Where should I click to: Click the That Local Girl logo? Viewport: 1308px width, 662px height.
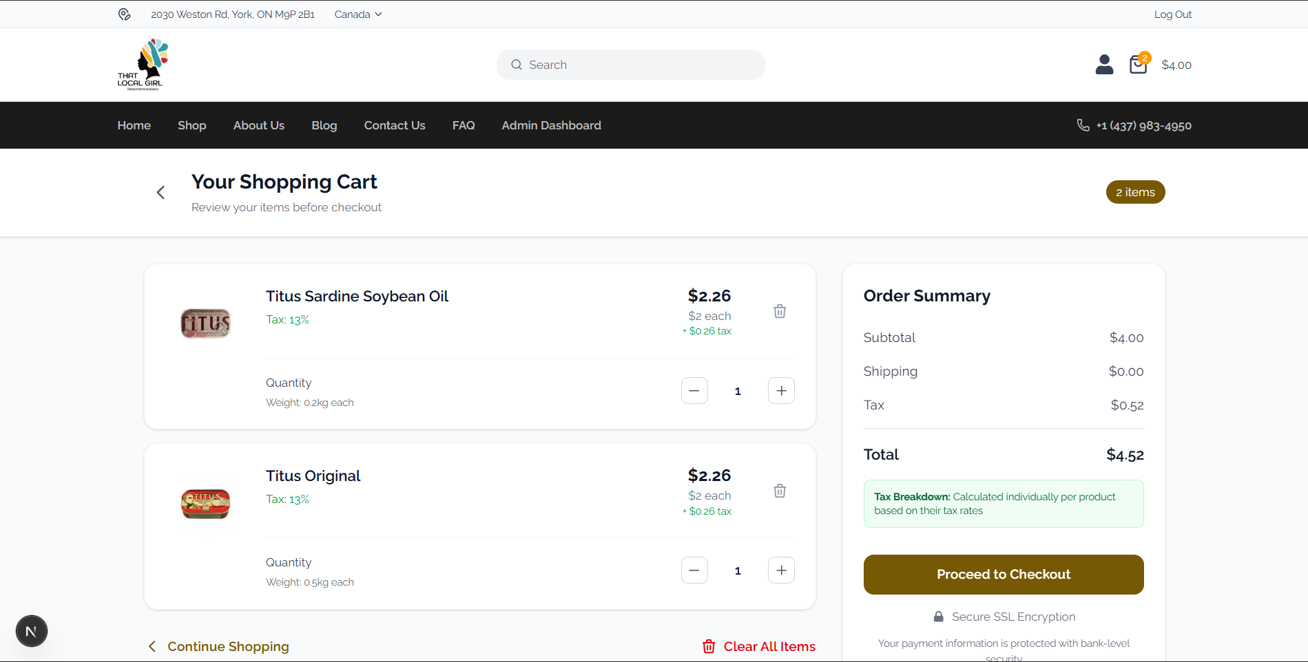(143, 65)
